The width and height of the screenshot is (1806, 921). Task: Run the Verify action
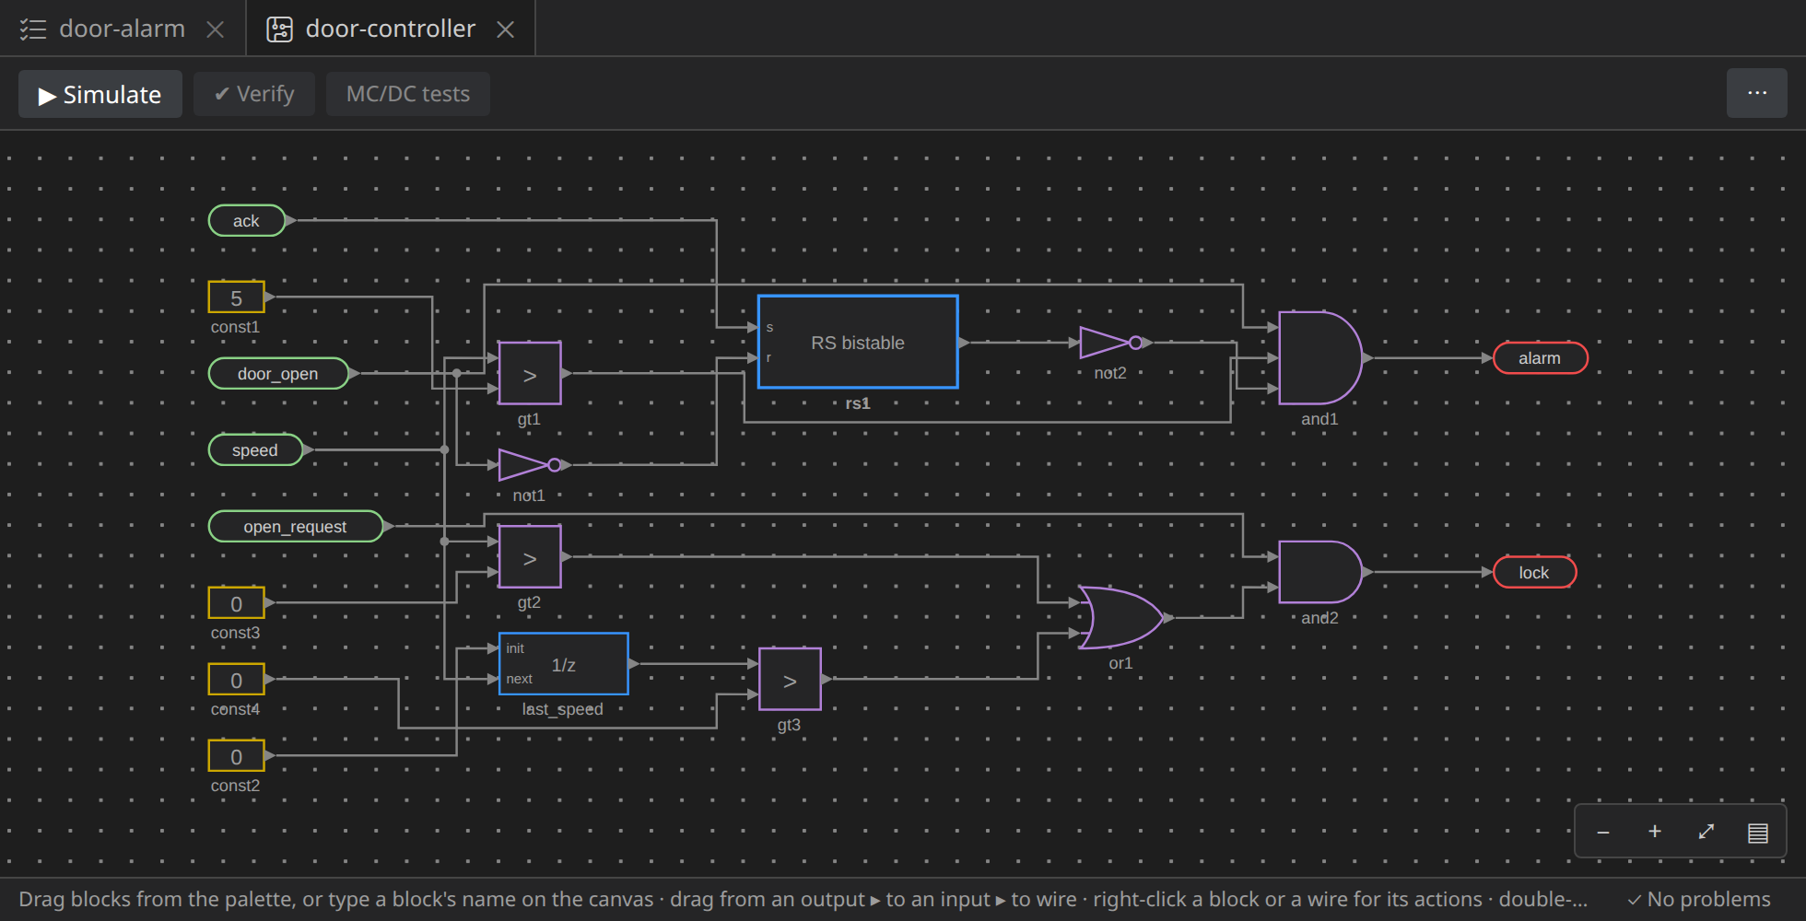254,94
